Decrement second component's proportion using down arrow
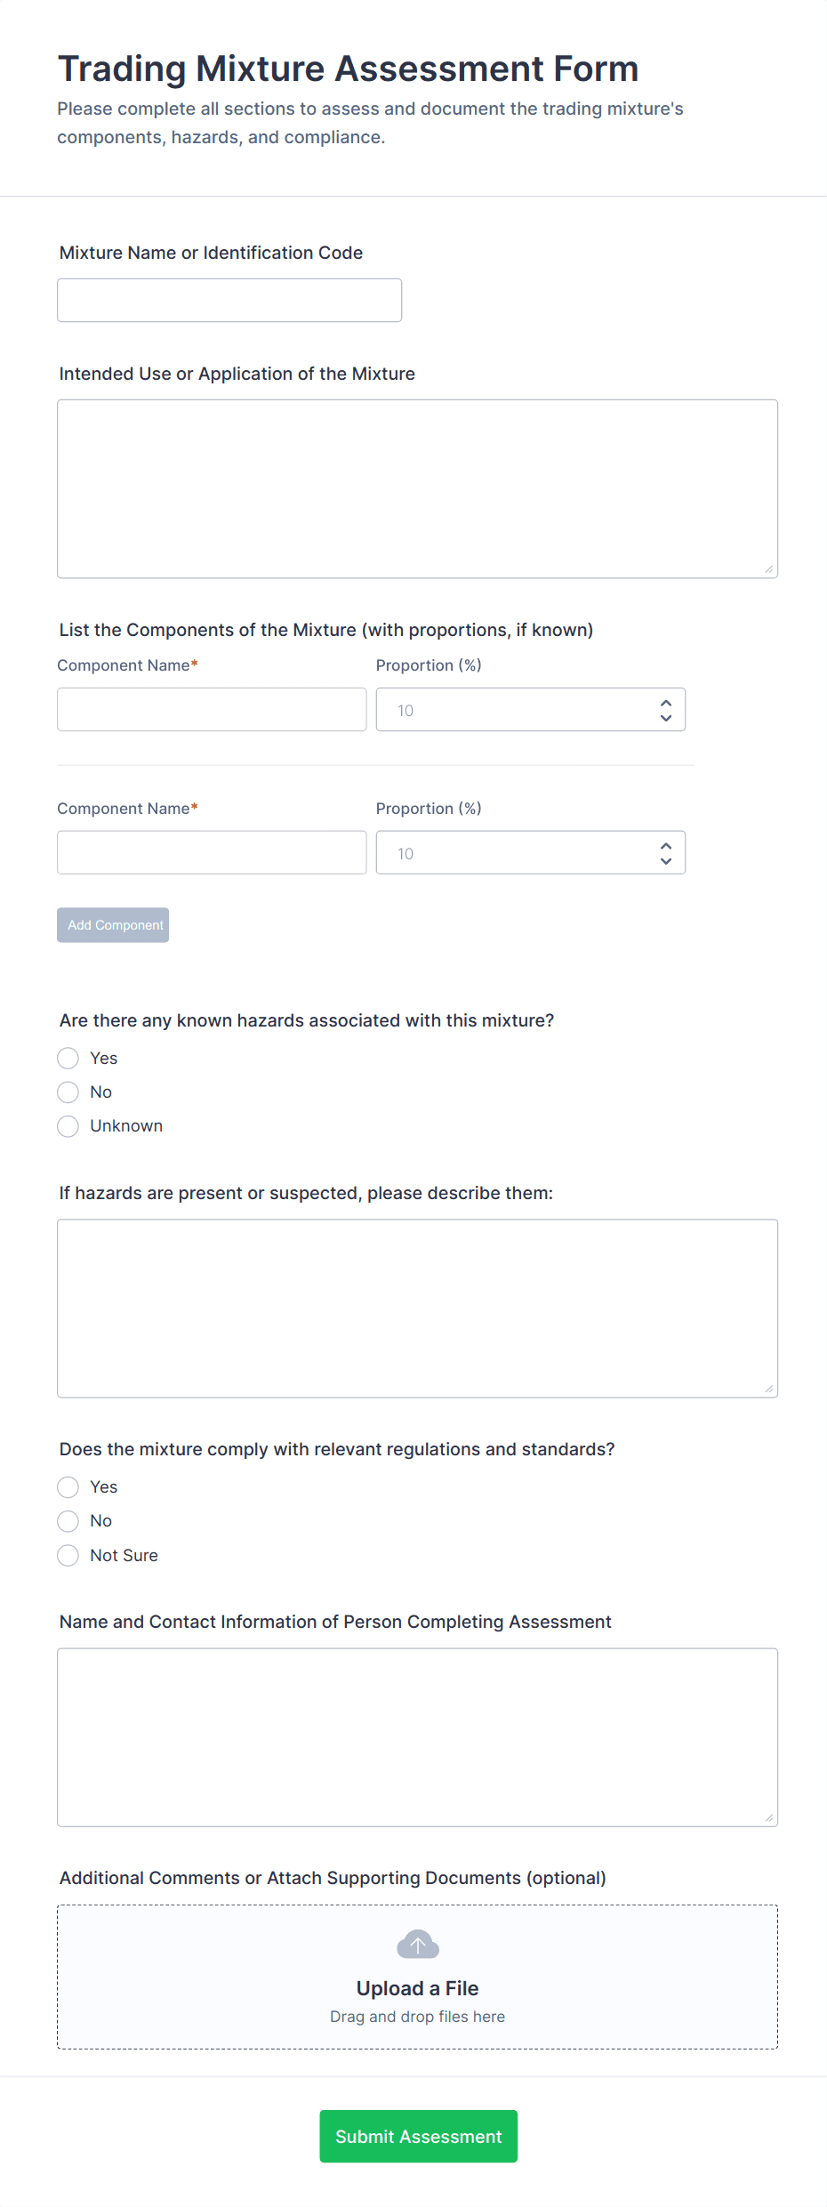Image resolution: width=827 pixels, height=2207 pixels. pos(665,860)
